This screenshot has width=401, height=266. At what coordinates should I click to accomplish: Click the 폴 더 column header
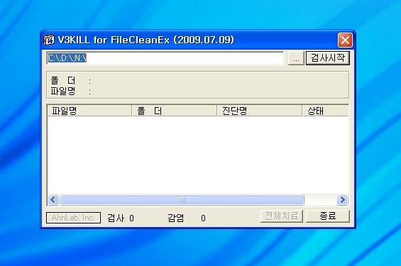coord(175,111)
